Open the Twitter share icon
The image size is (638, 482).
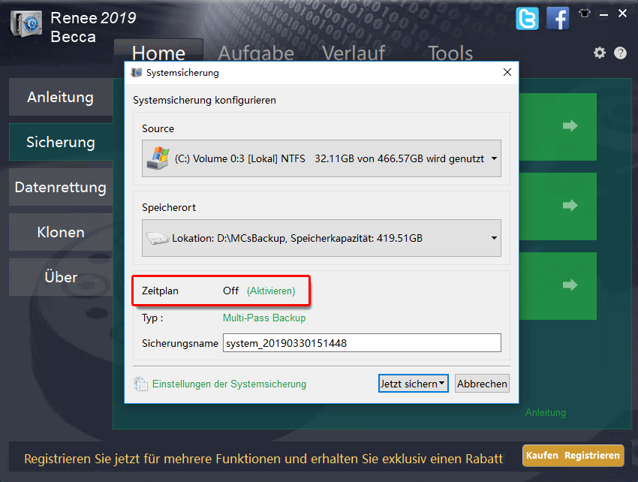coord(527,19)
